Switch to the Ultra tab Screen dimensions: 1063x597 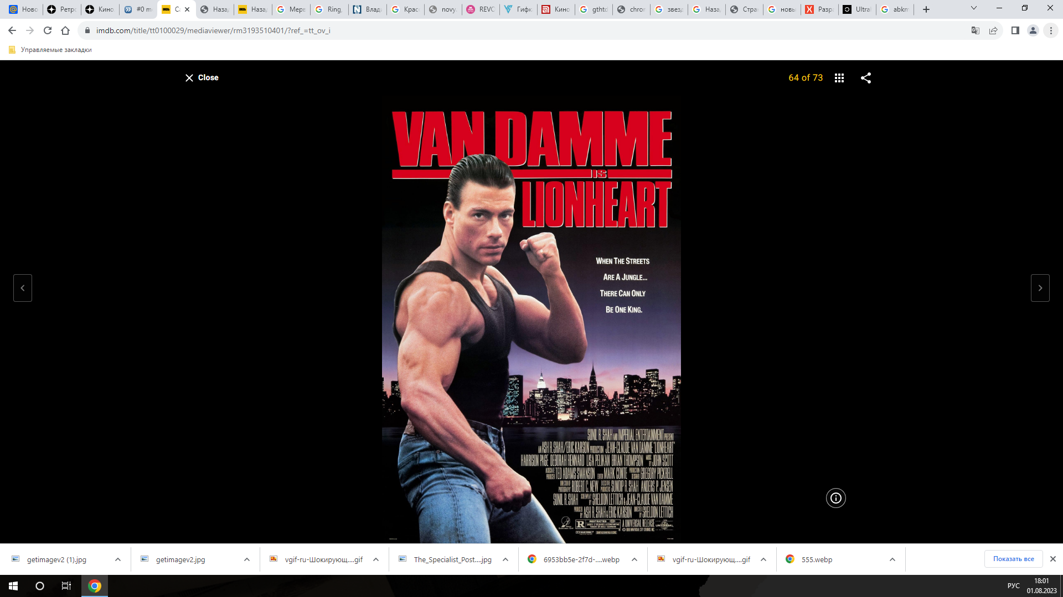pyautogui.click(x=858, y=9)
